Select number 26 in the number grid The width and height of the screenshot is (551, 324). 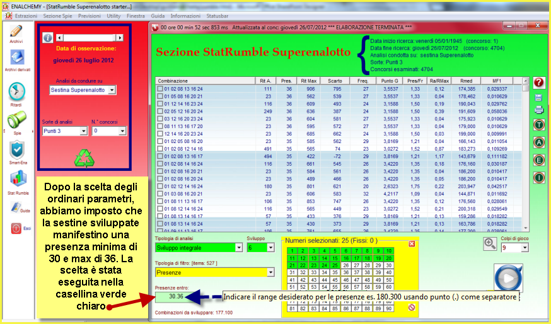coord(346,265)
